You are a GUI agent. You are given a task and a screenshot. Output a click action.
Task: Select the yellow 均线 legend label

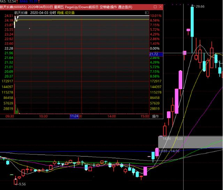pos(60,13)
